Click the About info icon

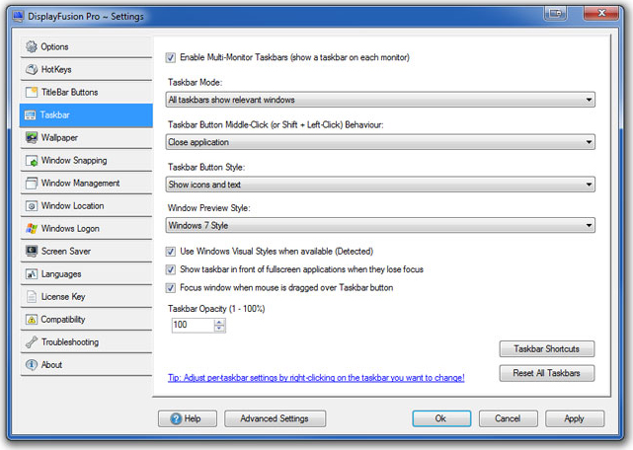pos(31,364)
